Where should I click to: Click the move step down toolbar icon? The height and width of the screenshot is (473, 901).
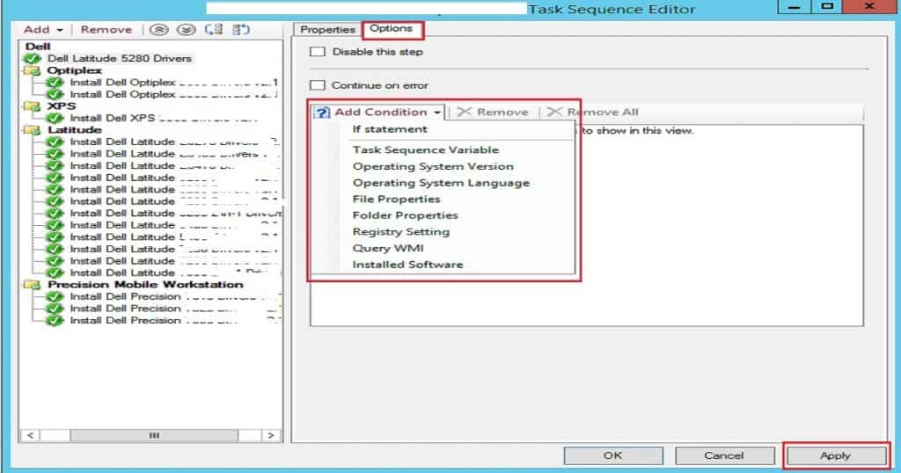[241, 29]
